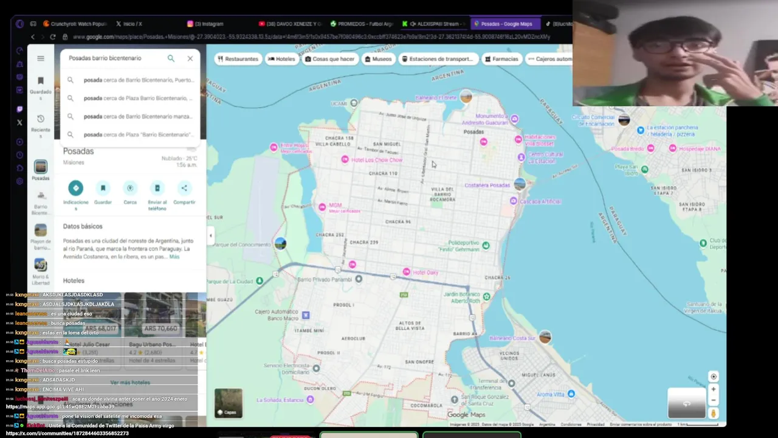The height and width of the screenshot is (438, 778).
Task: Expand the description with Más link
Action: [x=174, y=257]
